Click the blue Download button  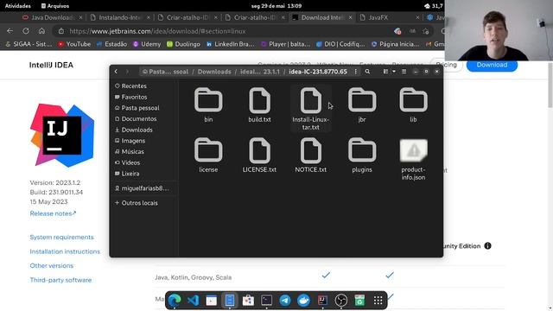coord(492,65)
